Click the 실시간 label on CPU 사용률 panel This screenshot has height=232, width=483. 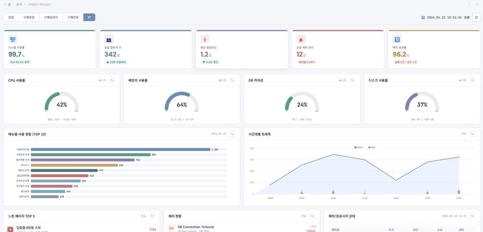point(102,80)
